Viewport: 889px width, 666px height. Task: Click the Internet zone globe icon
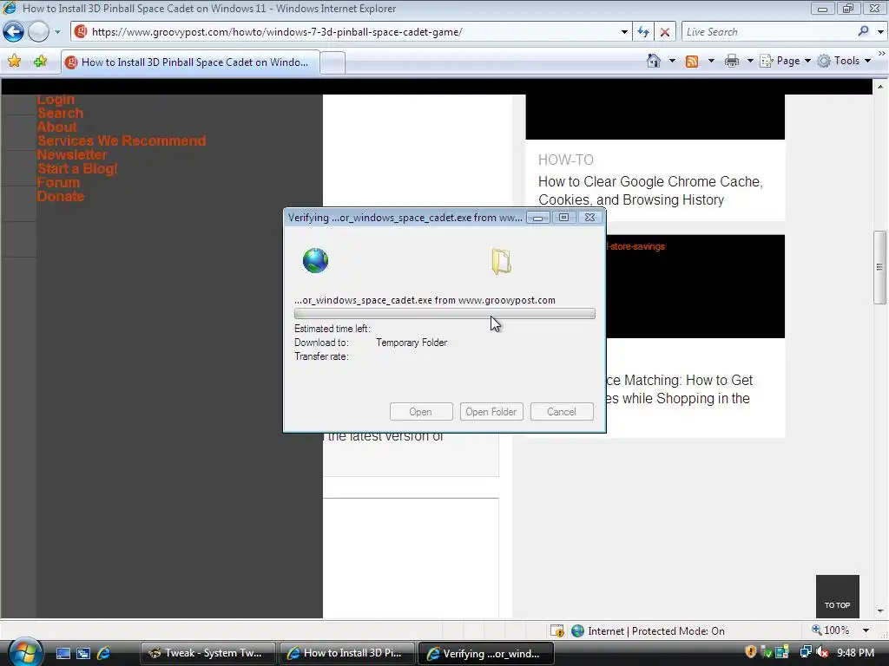coord(577,631)
